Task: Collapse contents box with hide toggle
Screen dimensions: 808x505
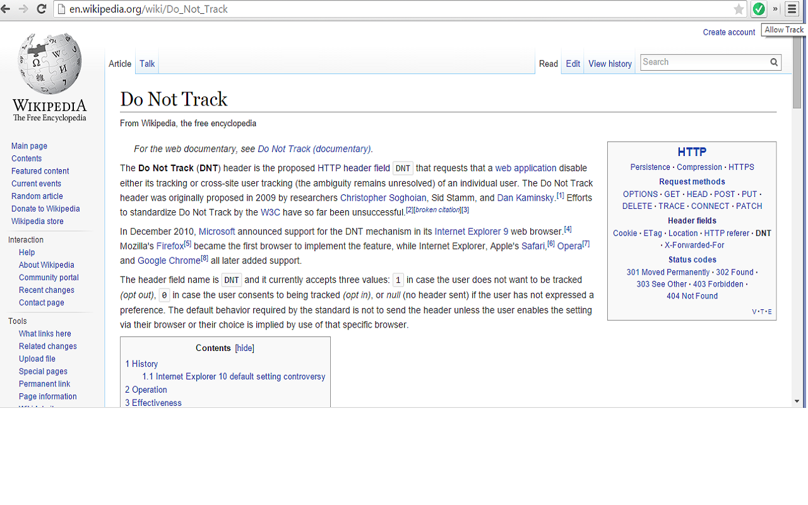Action: click(x=244, y=348)
